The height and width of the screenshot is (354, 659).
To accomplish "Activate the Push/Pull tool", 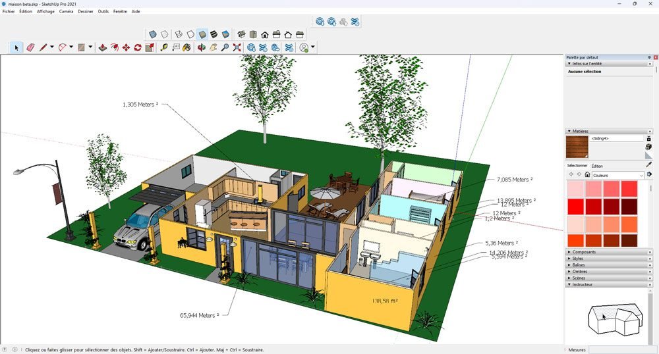I will tap(102, 48).
